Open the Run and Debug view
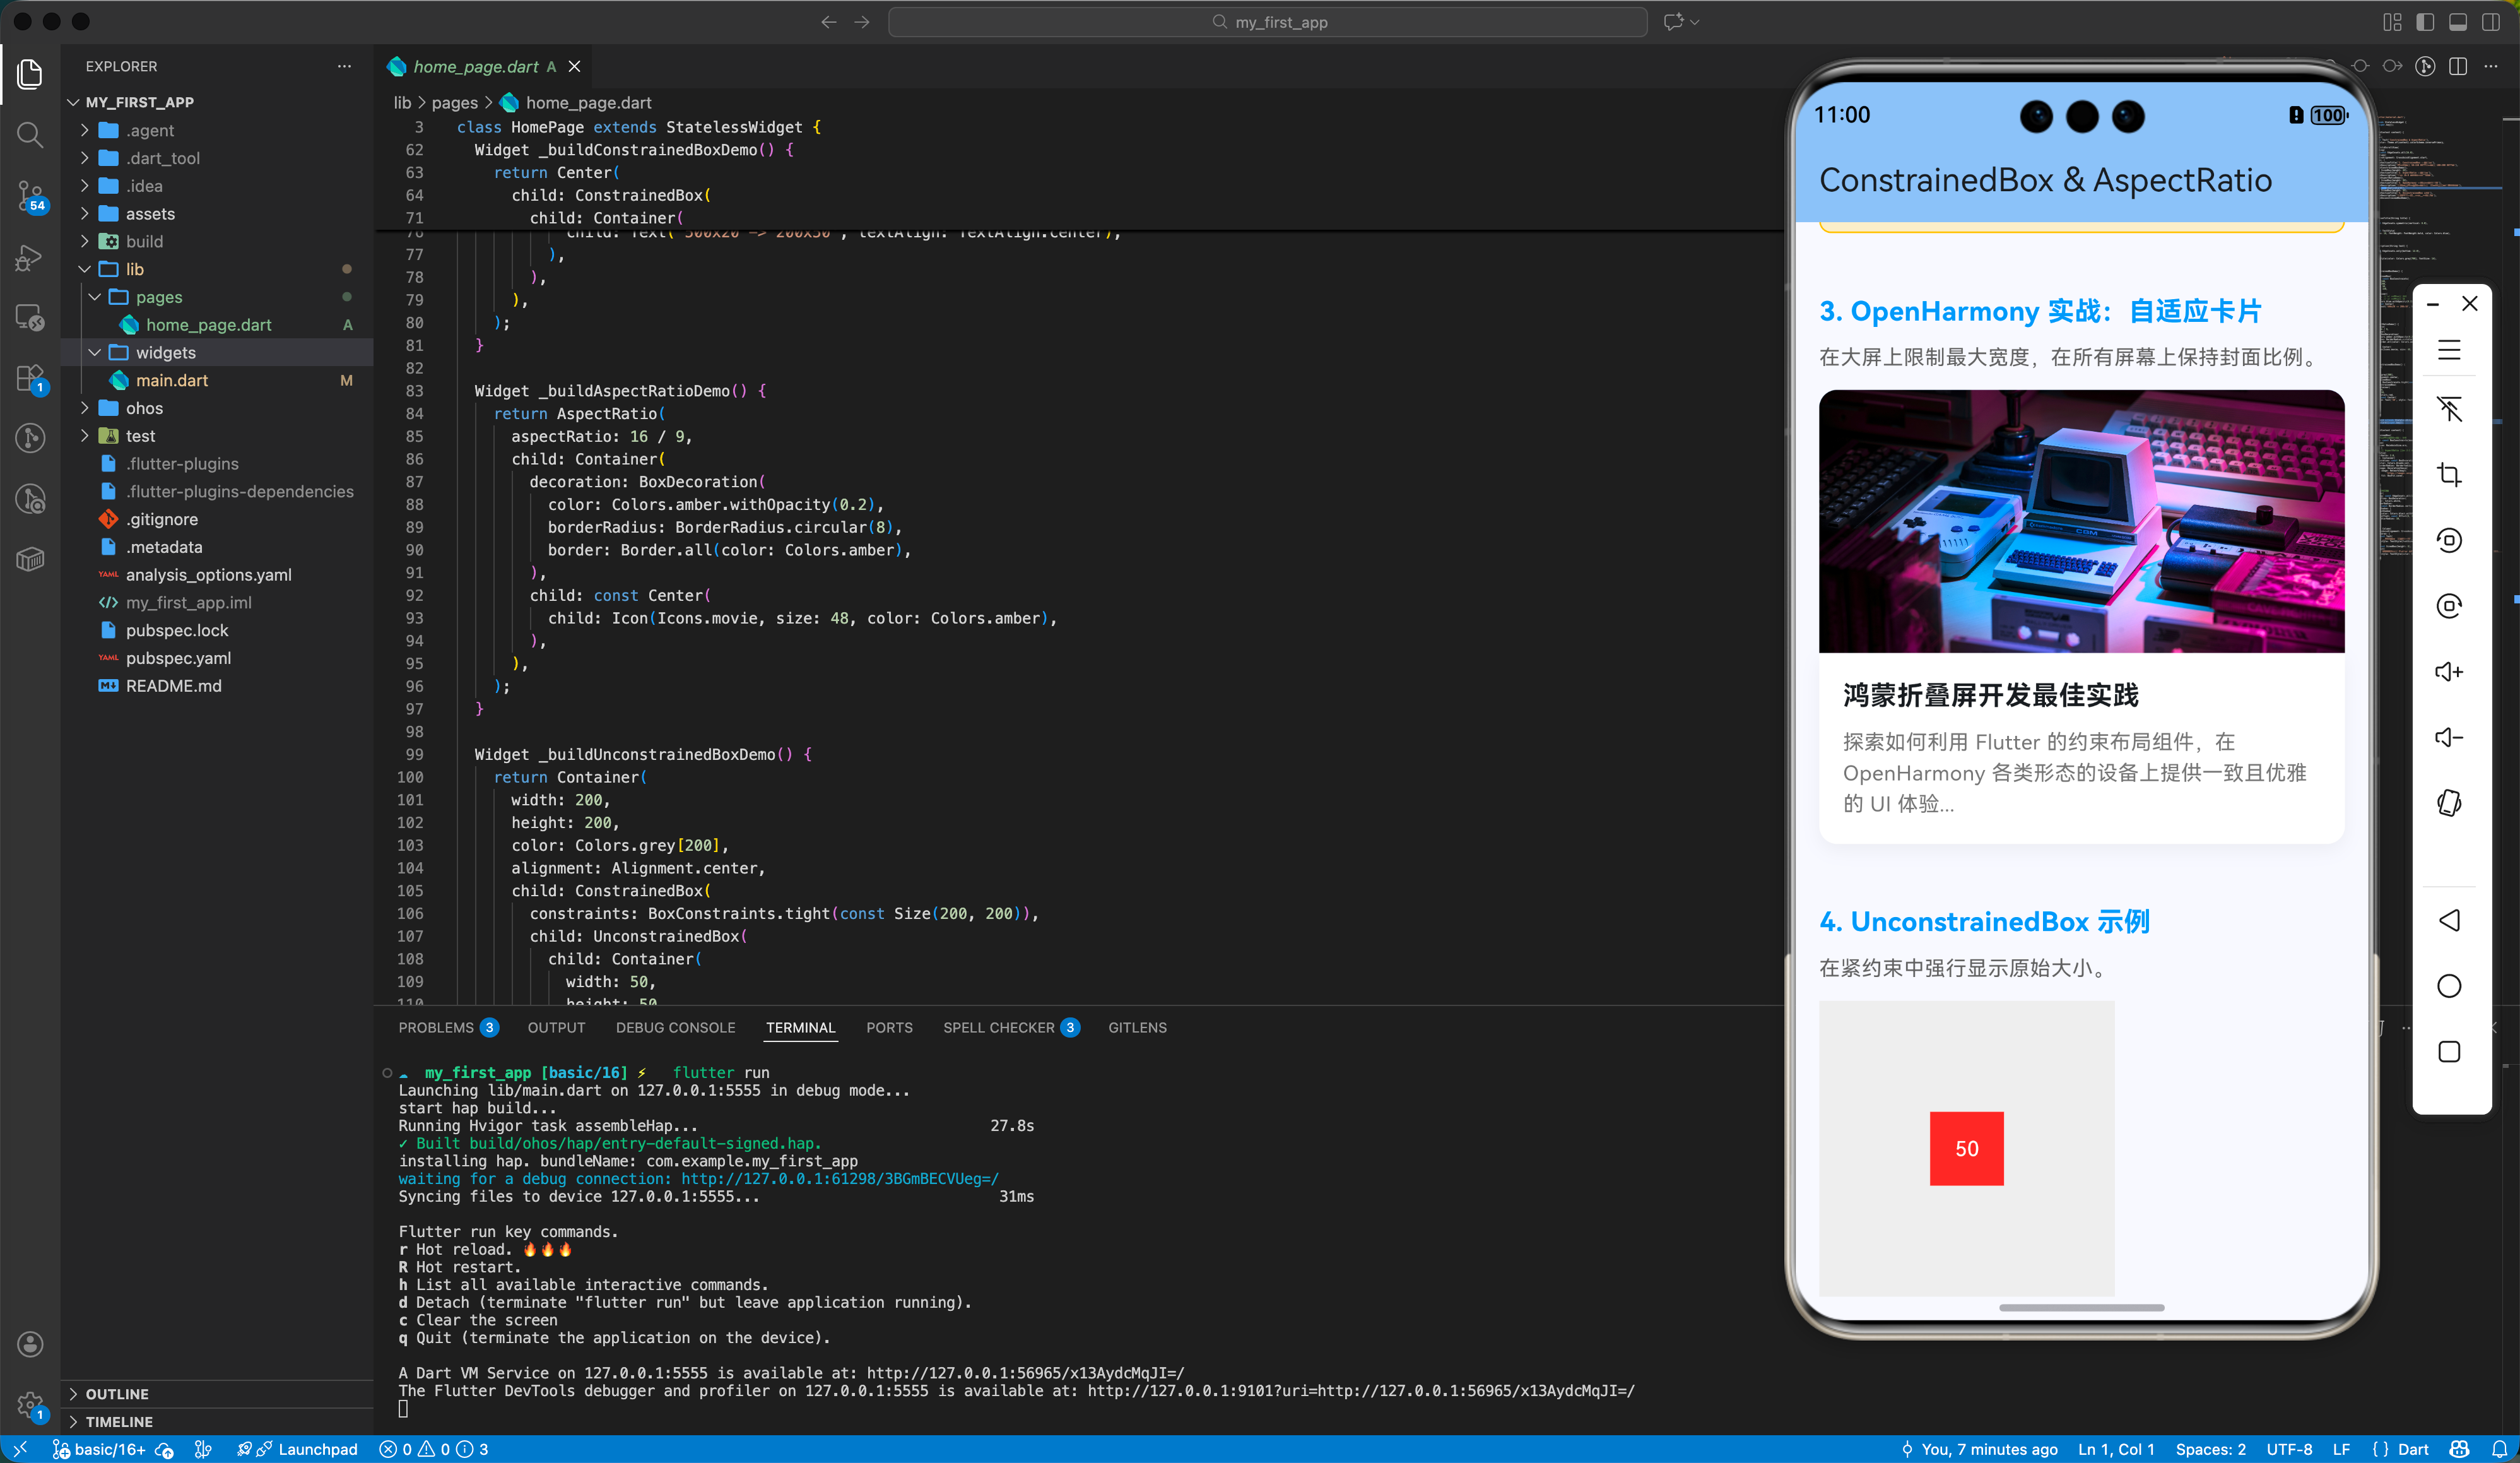This screenshot has width=2520, height=1463. [x=30, y=257]
